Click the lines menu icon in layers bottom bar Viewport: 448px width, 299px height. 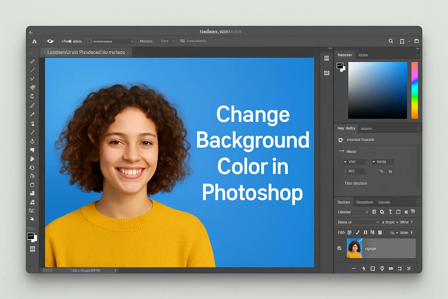pos(408,268)
